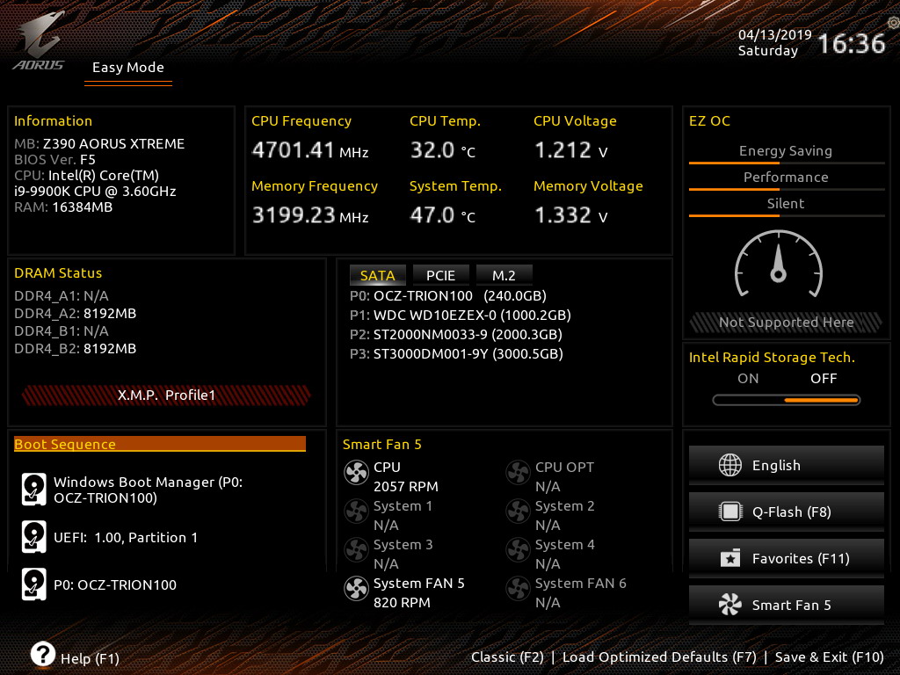The width and height of the screenshot is (900, 675).
Task: Select the Energy Saving EZ OC mode
Action: [x=786, y=151]
